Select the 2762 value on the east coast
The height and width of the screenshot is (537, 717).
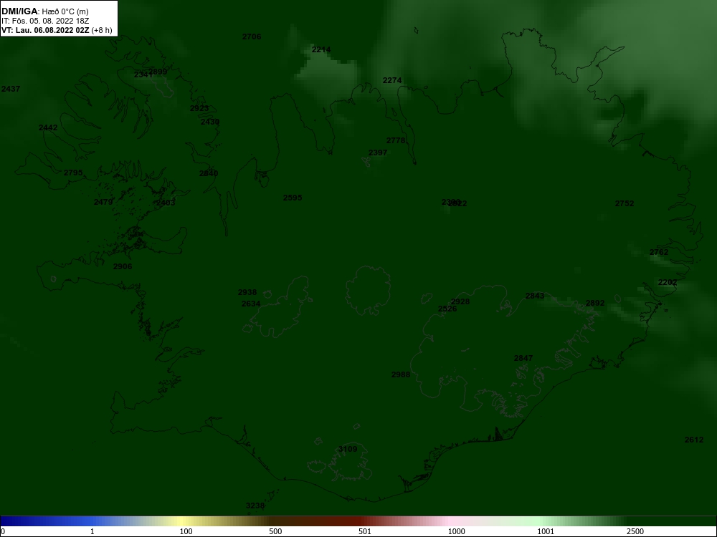[659, 252]
